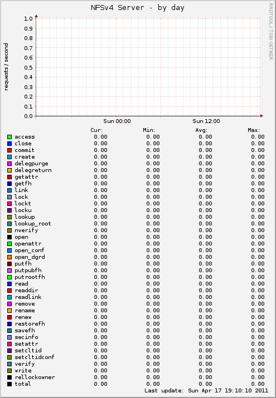Click the 'requests / second' axis label
This screenshot has height=398, width=276.
(x=6, y=67)
